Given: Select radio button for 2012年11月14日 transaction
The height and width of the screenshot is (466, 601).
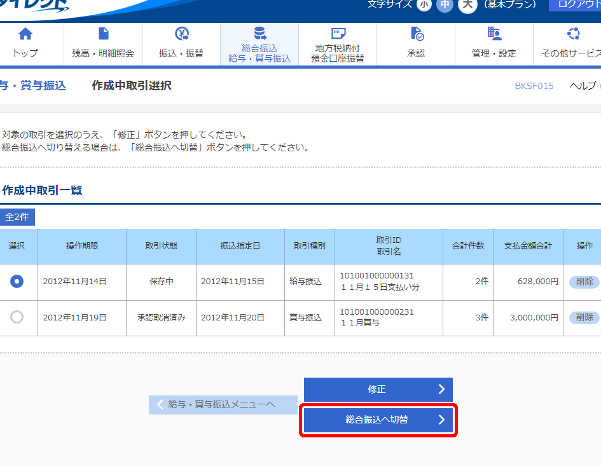Looking at the screenshot, I should pyautogui.click(x=17, y=281).
